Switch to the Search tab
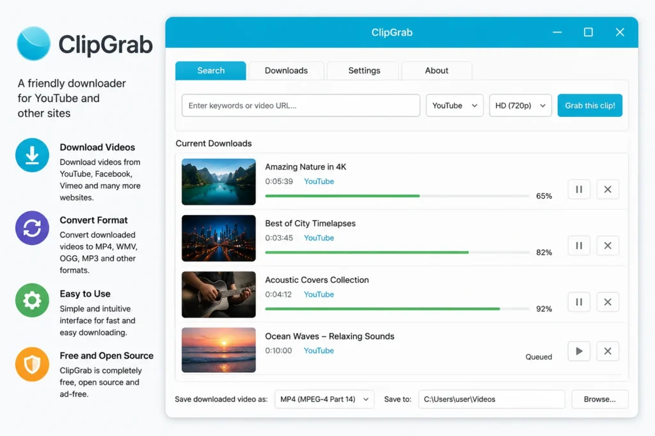655x436 pixels. point(211,70)
